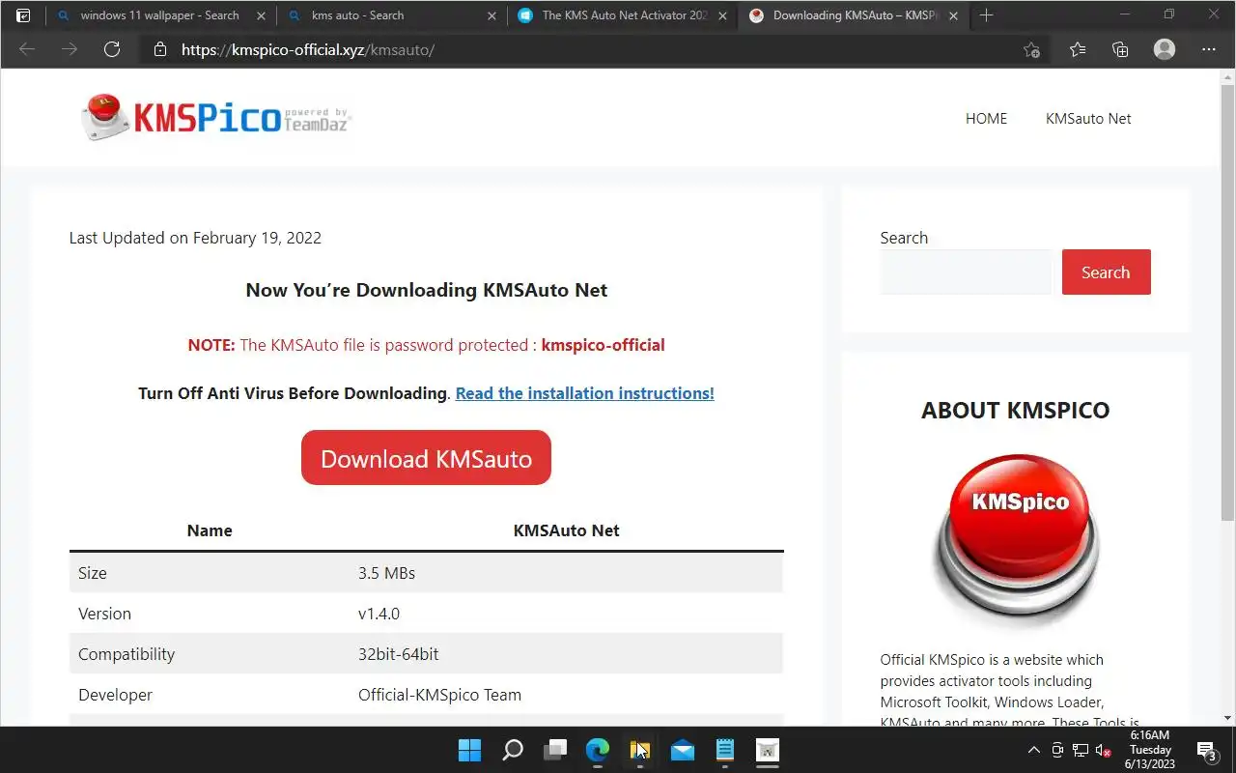Open the Favorites list

point(1078,49)
